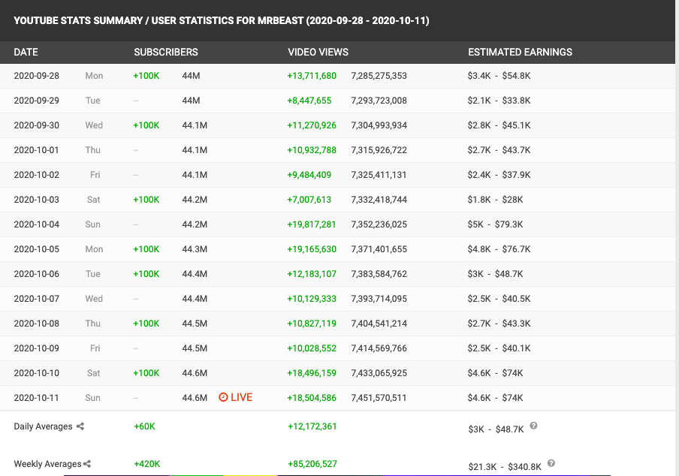Click the date 2020-10-11

[x=36, y=398]
